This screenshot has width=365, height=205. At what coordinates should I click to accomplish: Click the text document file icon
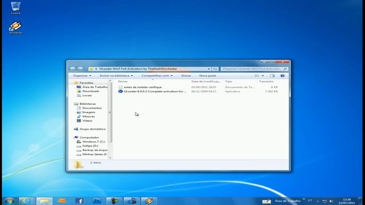coord(120,87)
